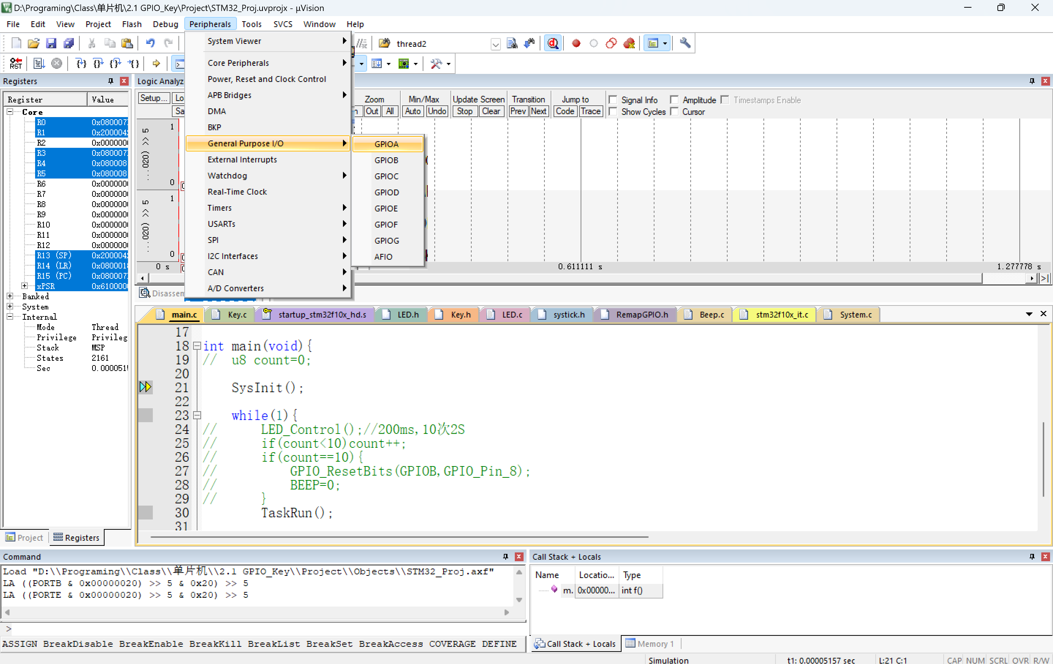
Task: Undo the last edit
Action: [150, 43]
